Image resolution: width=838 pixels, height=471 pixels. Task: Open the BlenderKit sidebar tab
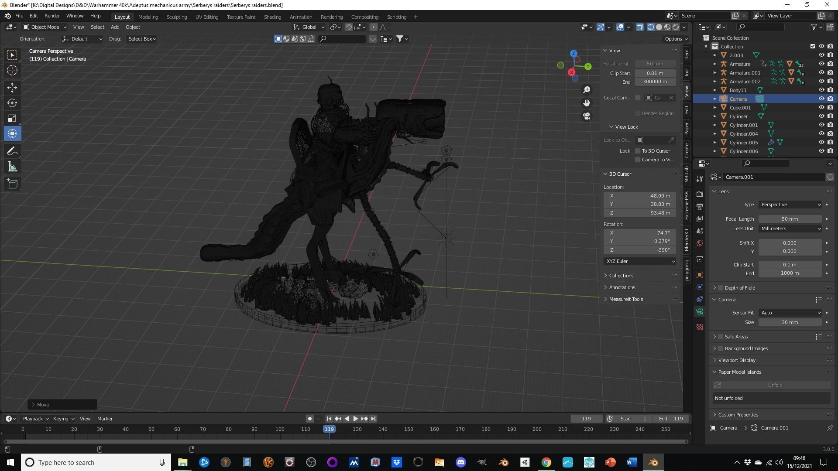pyautogui.click(x=687, y=239)
